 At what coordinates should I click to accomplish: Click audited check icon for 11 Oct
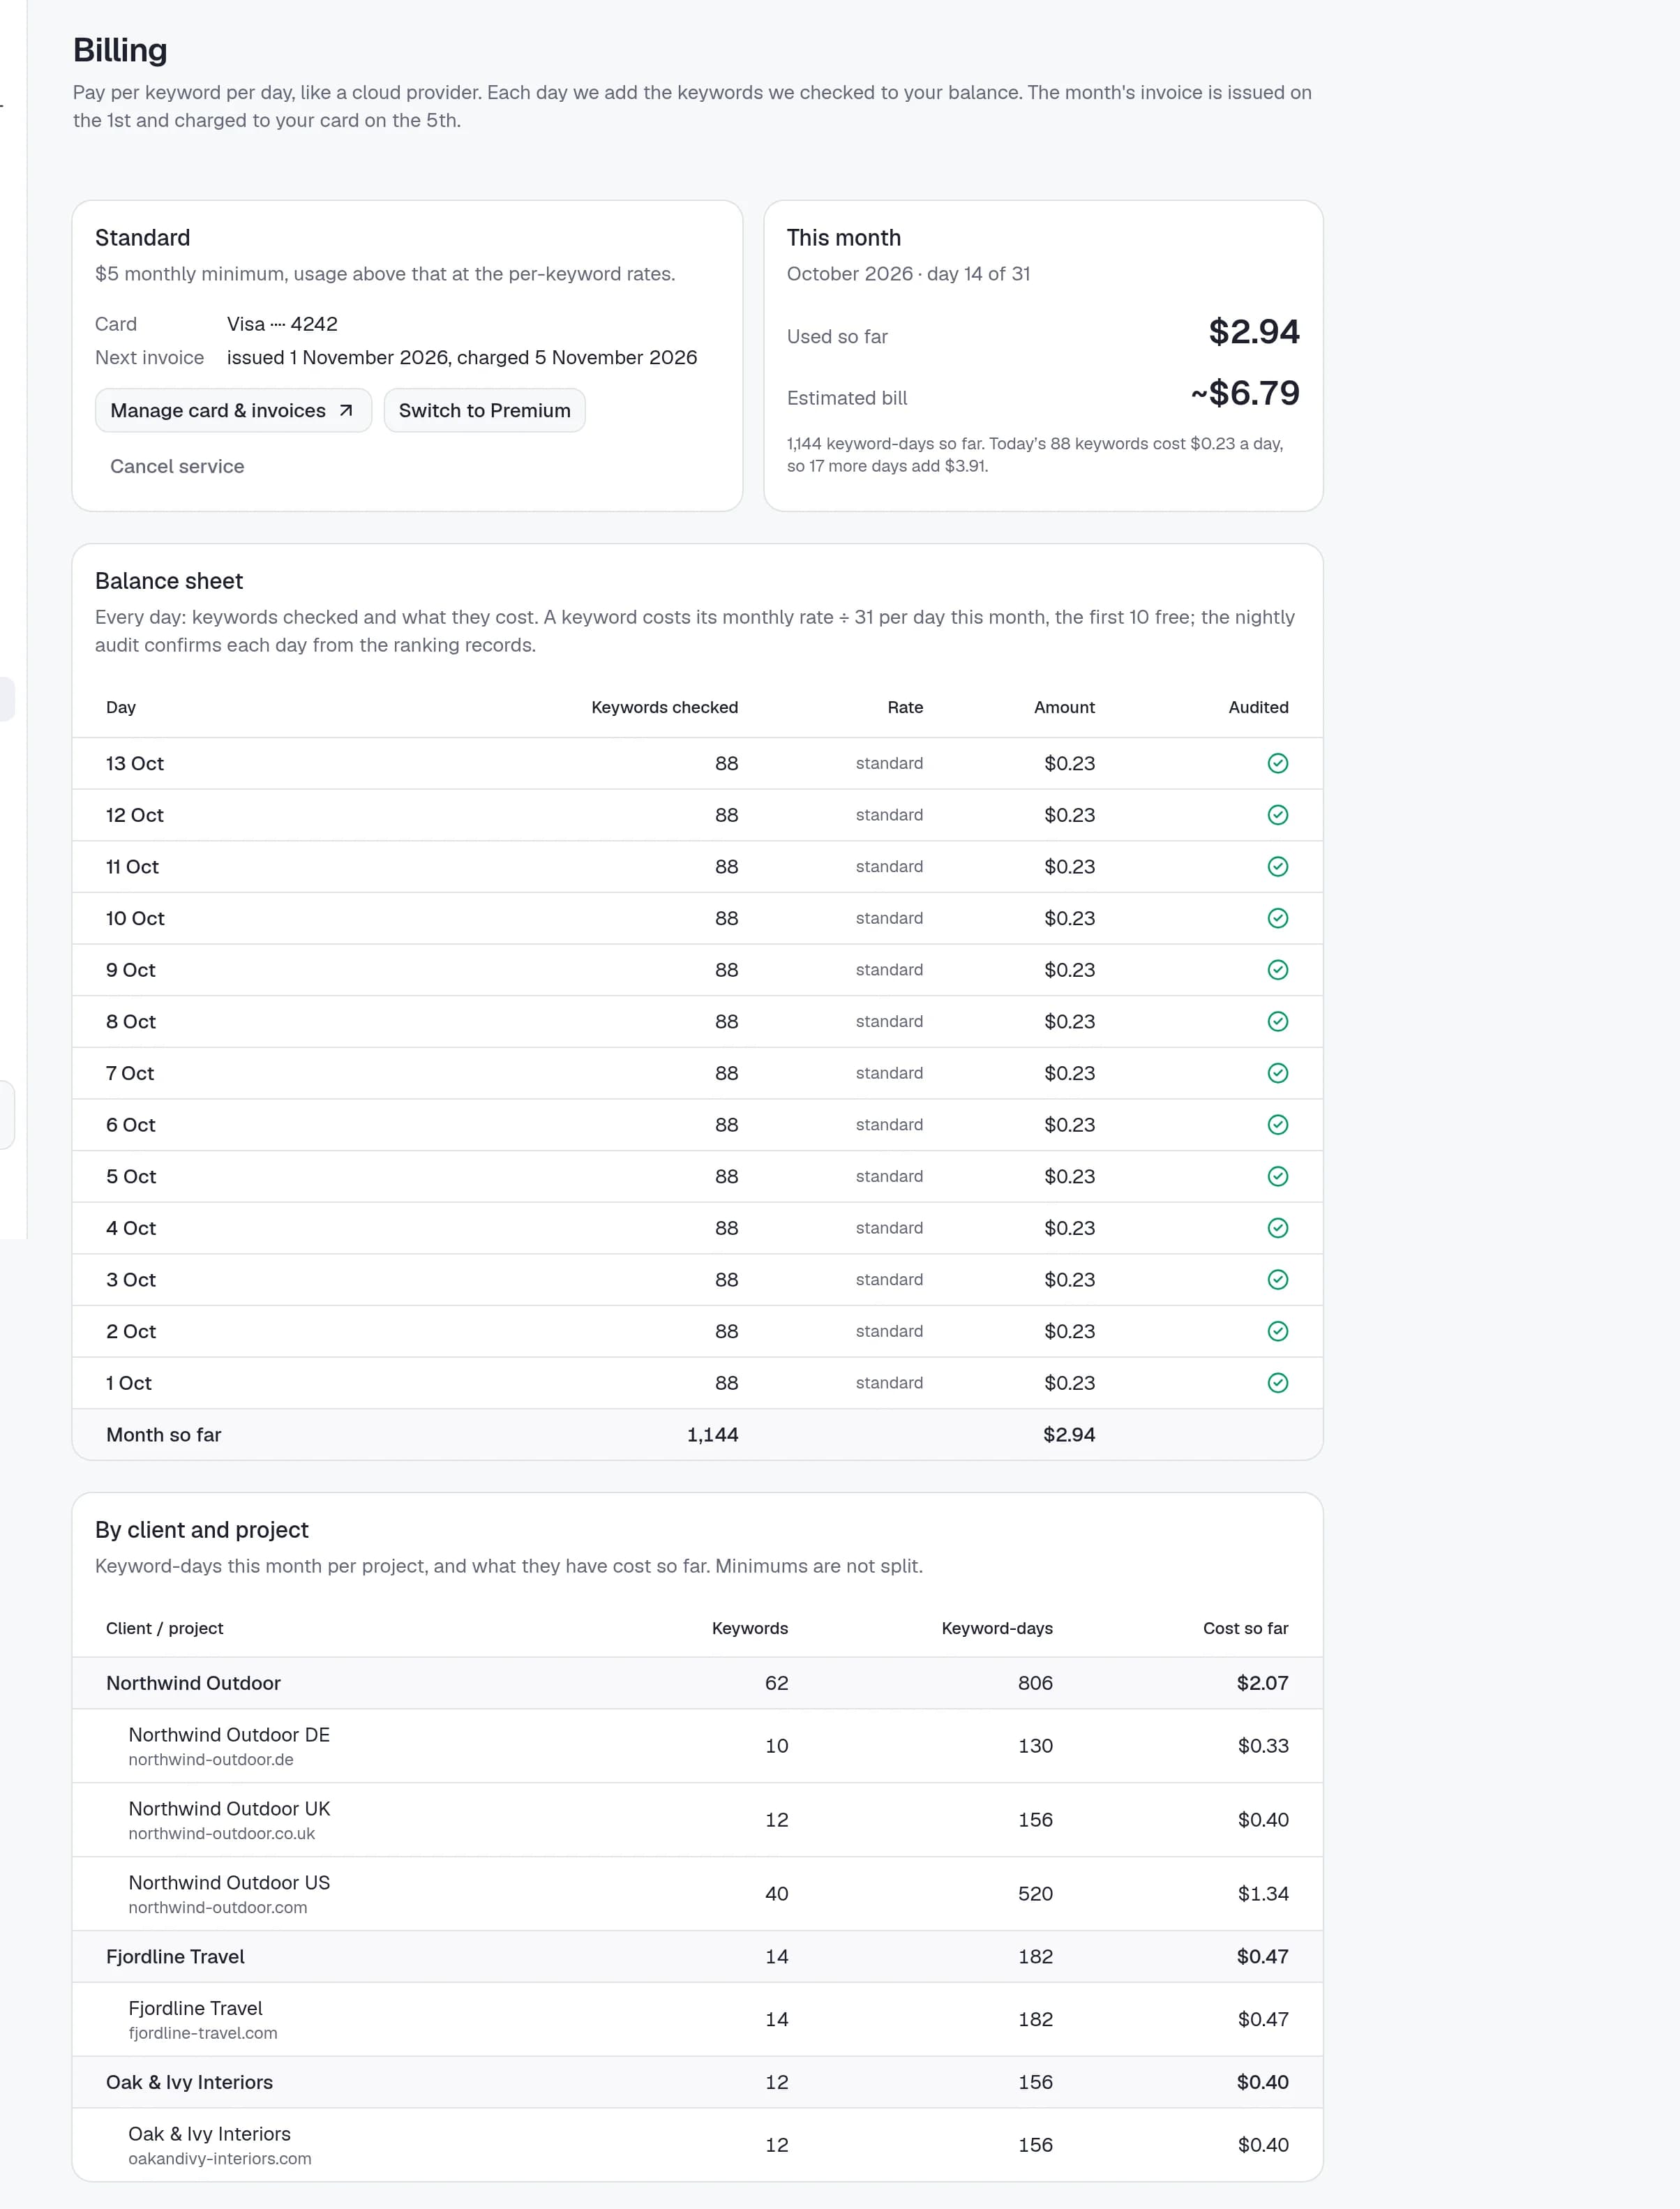pyautogui.click(x=1277, y=866)
